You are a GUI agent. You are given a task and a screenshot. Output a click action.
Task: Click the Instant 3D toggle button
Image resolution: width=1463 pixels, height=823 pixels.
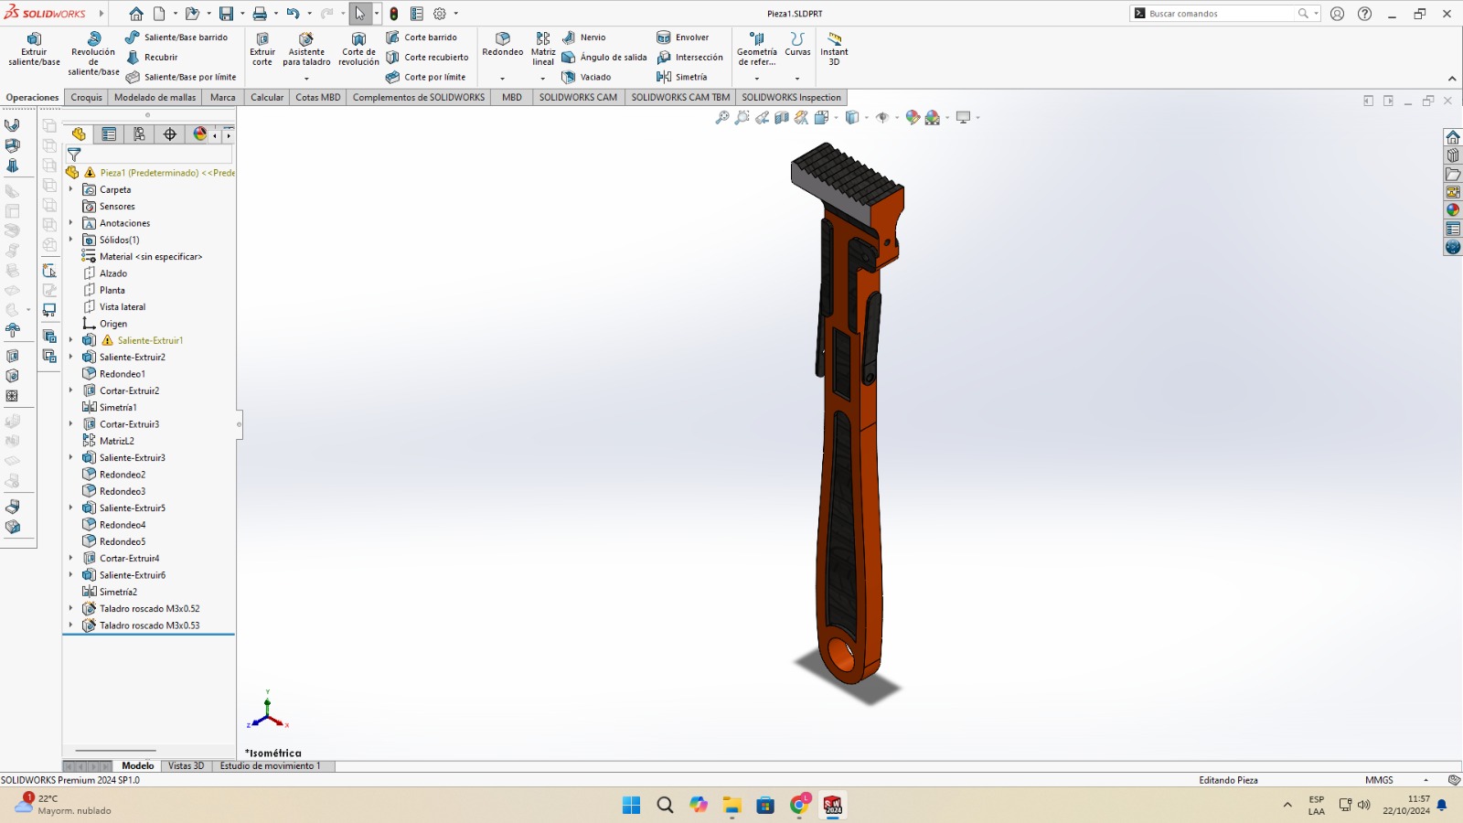click(834, 49)
